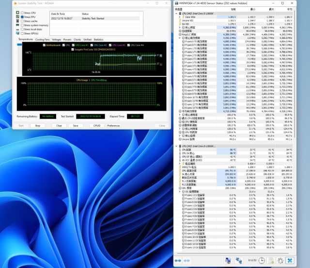Click the clock icon beside Ring/LLC 频率
The width and height of the screenshot is (310, 268).
coord(180,34)
